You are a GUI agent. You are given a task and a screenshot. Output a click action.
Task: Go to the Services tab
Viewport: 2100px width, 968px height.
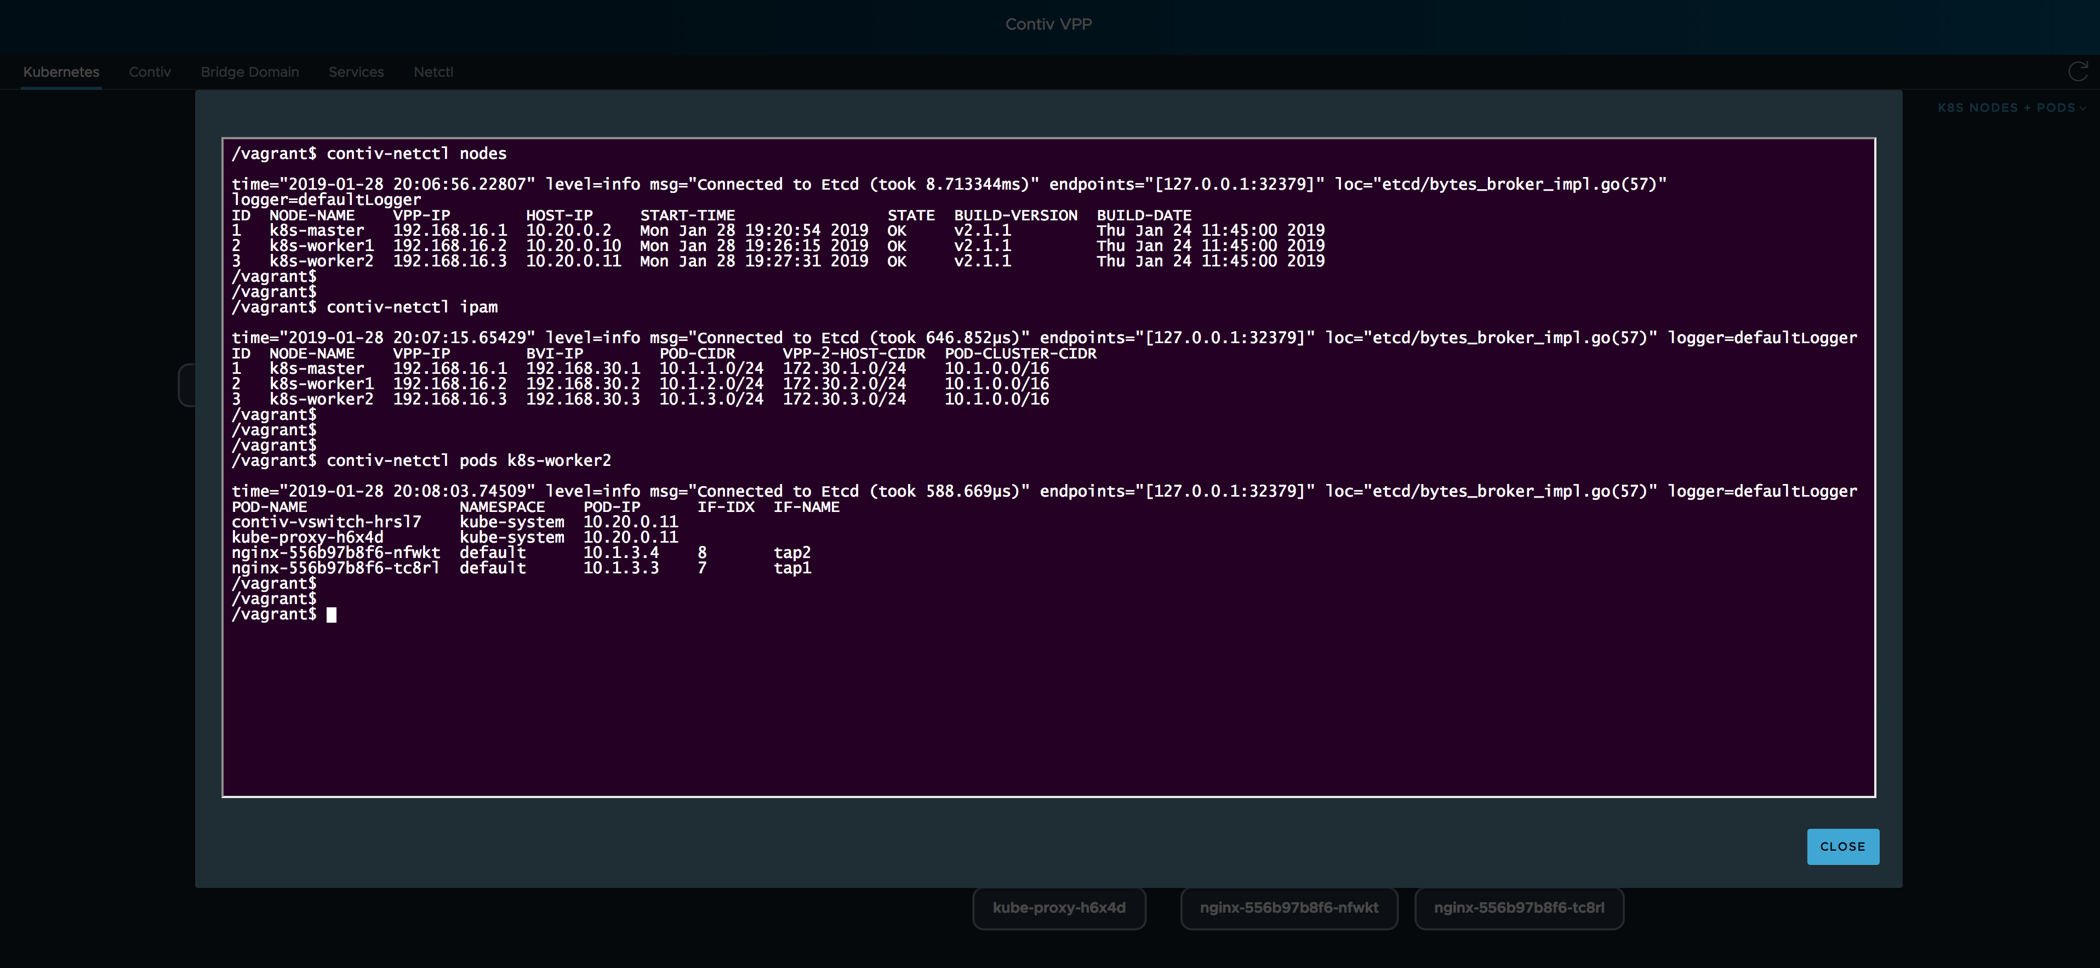click(x=356, y=72)
